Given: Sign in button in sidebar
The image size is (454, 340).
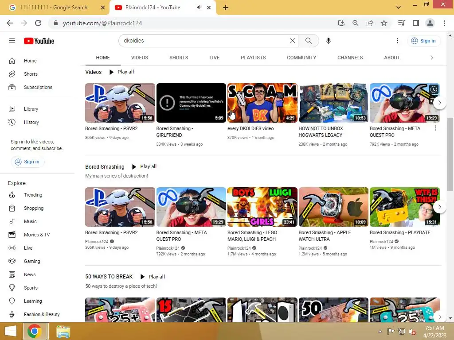Looking at the screenshot, I should [x=27, y=162].
